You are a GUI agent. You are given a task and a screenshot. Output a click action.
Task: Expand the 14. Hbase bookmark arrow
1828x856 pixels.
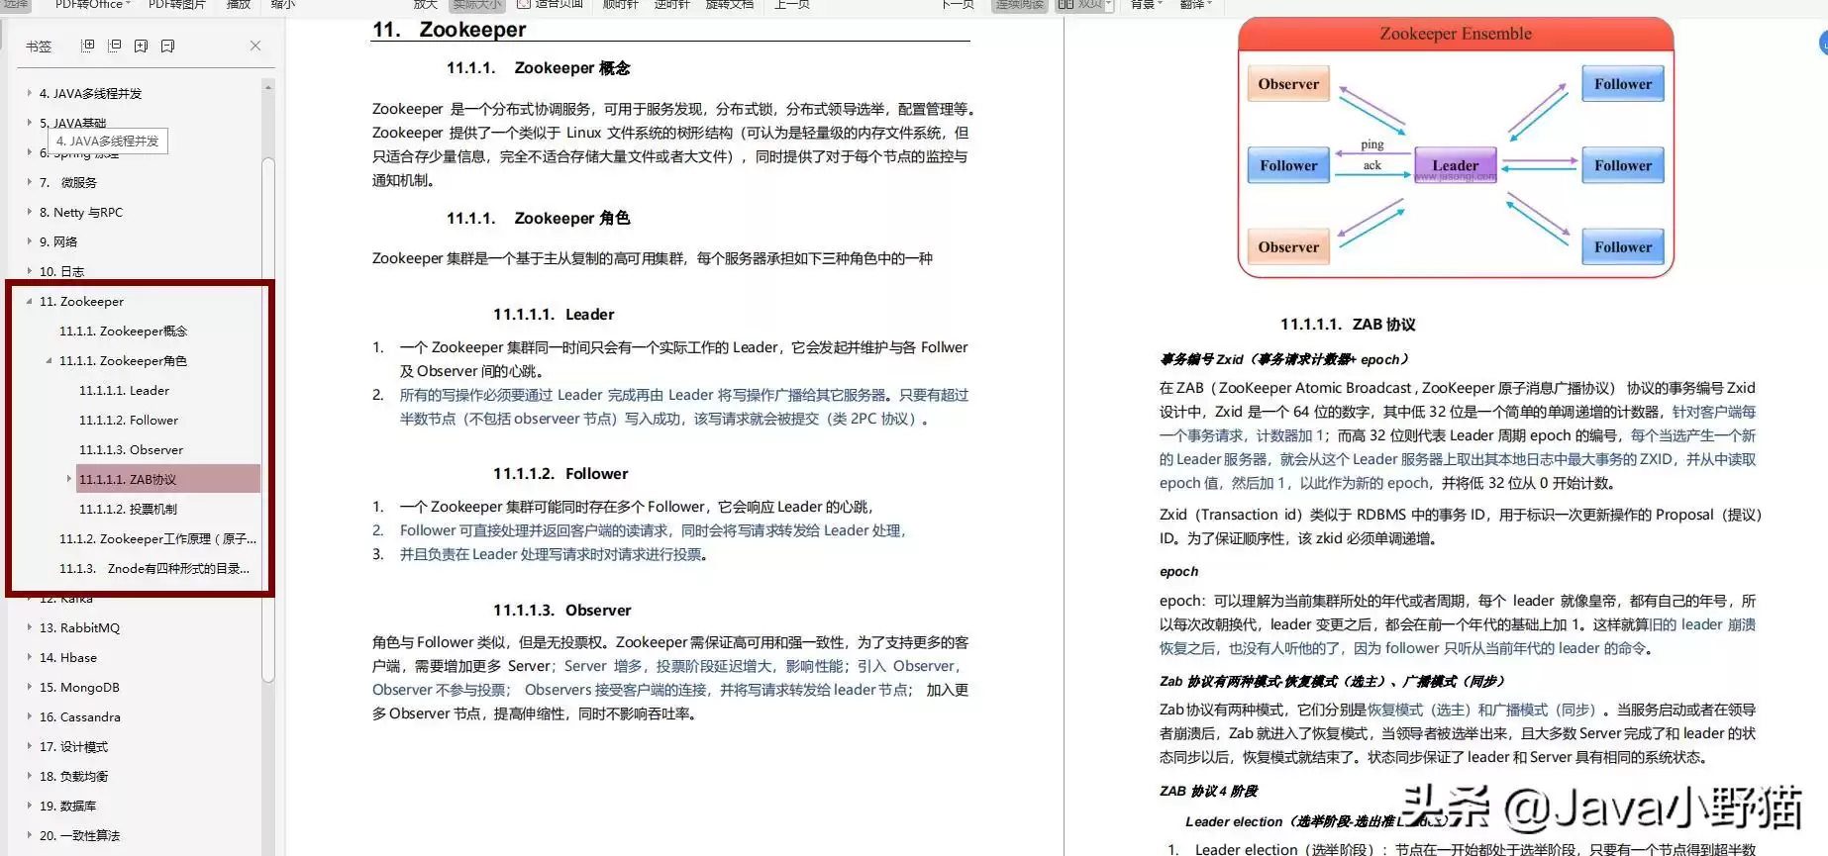tap(29, 657)
